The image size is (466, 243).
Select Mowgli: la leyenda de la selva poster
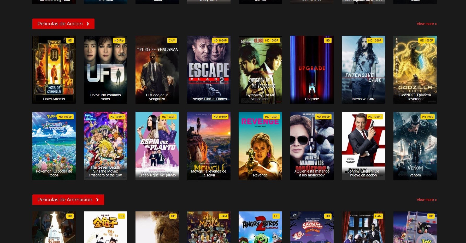[x=209, y=146]
